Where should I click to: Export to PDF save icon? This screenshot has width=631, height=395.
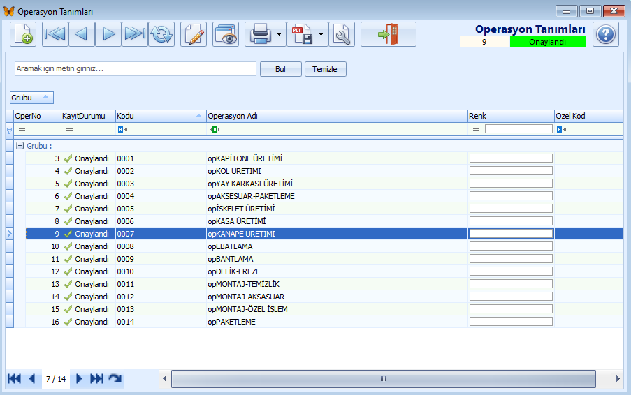302,34
